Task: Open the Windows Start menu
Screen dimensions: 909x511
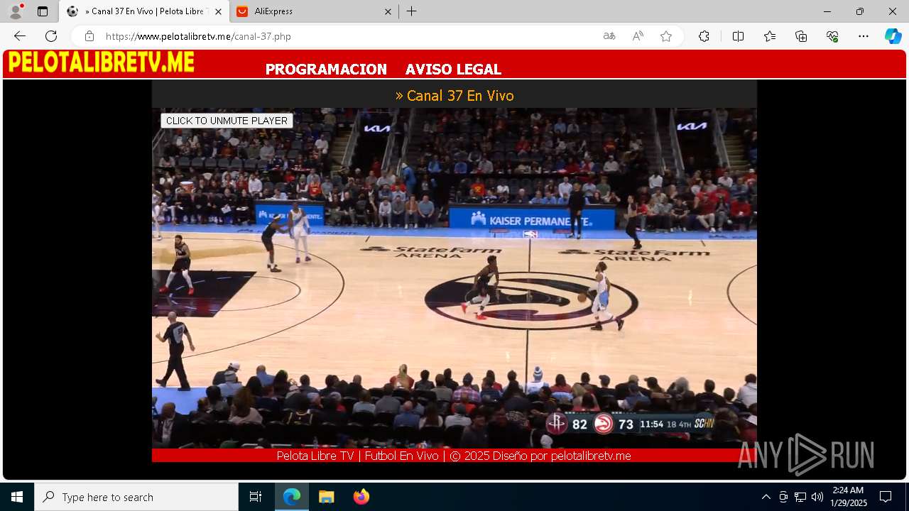Action: coord(17,497)
